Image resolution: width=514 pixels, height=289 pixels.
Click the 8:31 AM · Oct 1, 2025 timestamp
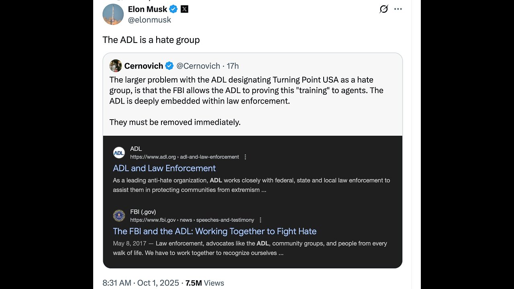(x=141, y=283)
